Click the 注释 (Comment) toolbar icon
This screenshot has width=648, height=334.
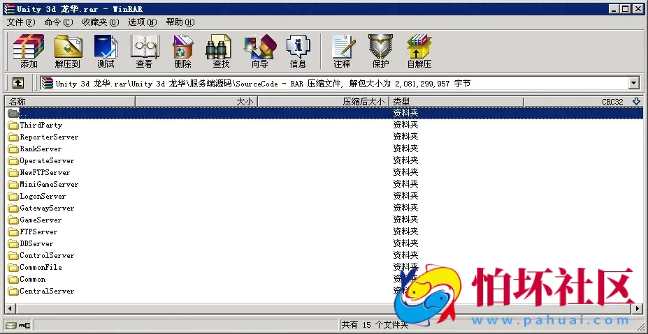(343, 51)
